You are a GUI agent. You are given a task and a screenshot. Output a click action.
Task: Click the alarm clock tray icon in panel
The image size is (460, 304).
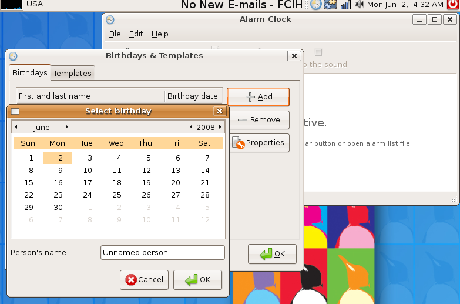coord(316,5)
